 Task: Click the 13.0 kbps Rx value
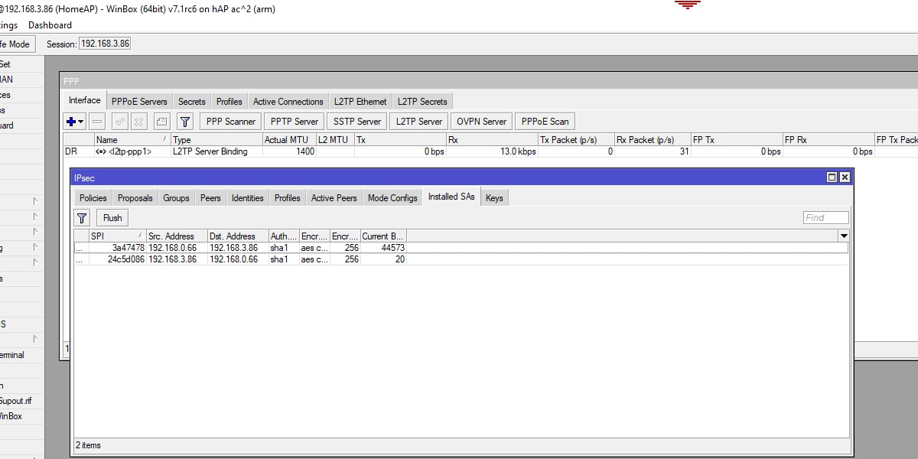point(518,151)
